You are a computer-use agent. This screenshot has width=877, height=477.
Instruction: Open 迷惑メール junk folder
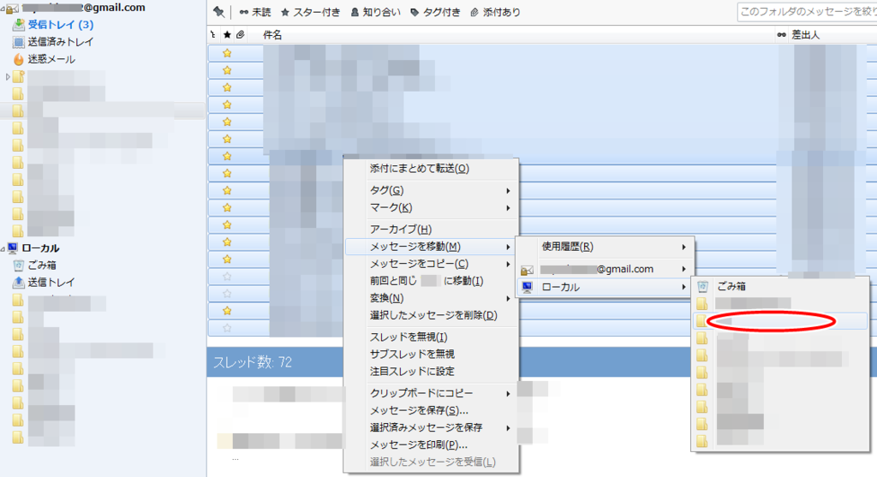51,59
